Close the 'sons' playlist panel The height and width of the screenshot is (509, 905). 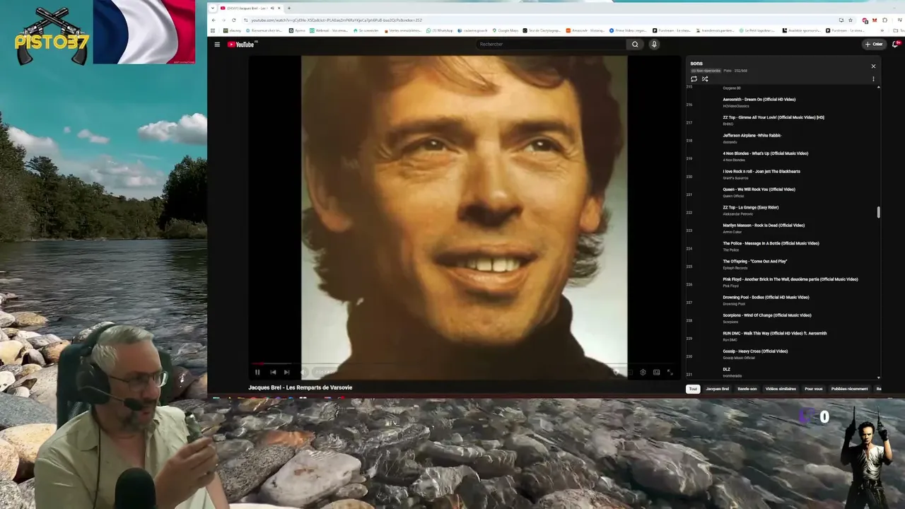tap(873, 66)
